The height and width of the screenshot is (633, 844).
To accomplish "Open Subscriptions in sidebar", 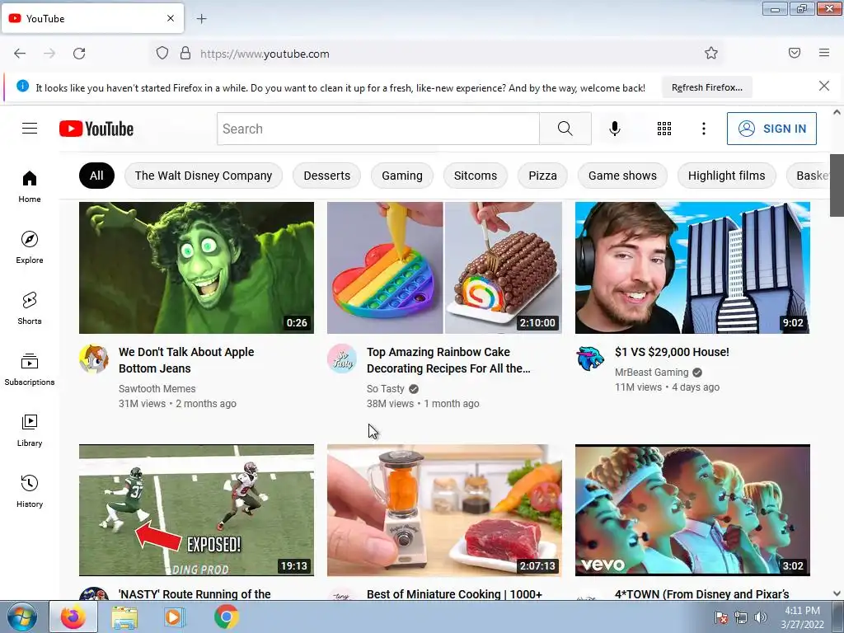I will 30,370.
